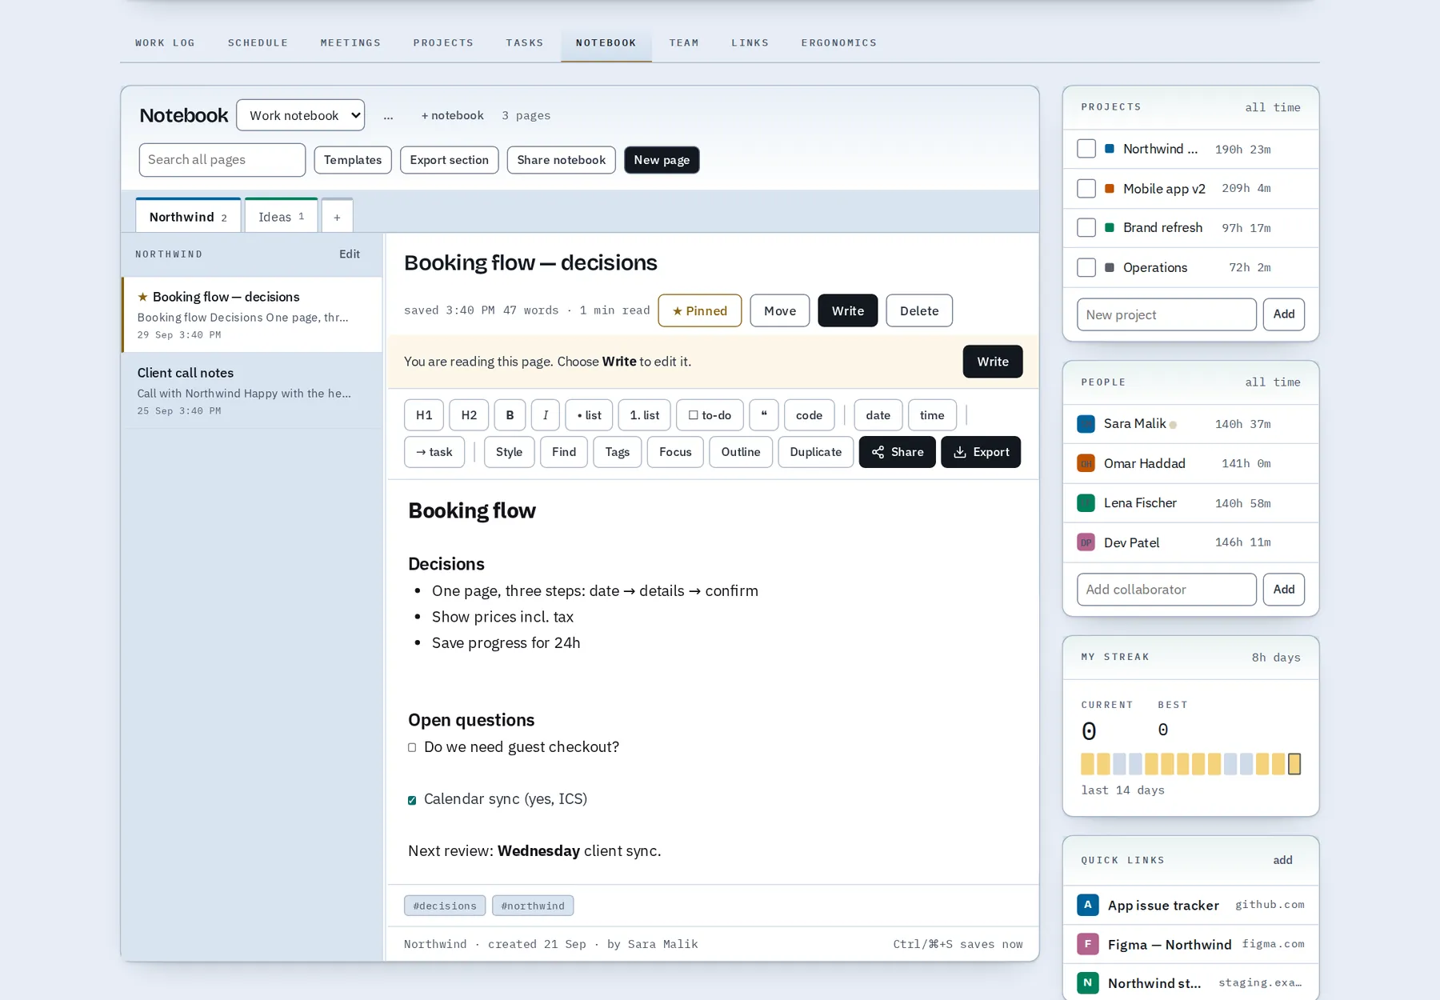Select the Northwind section tab
This screenshot has width=1440, height=1000.
(188, 216)
